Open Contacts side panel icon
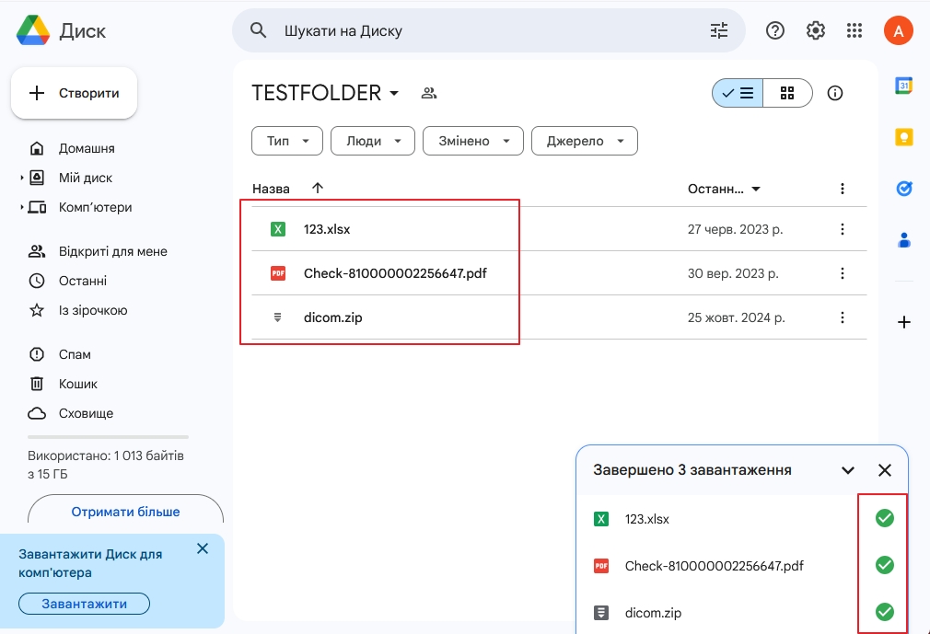Image resolution: width=930 pixels, height=634 pixels. coord(904,240)
